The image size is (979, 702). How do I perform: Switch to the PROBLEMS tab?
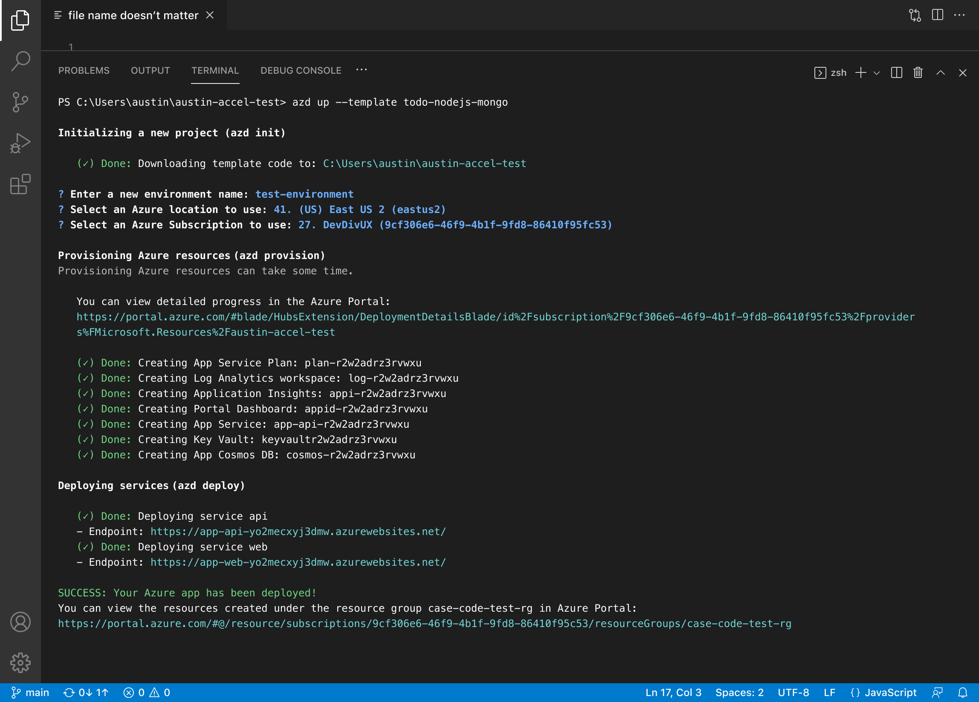[x=84, y=70]
